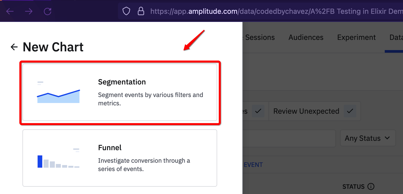The width and height of the screenshot is (403, 194).
Task: Go back using the New Chart arrow
Action: (14, 47)
